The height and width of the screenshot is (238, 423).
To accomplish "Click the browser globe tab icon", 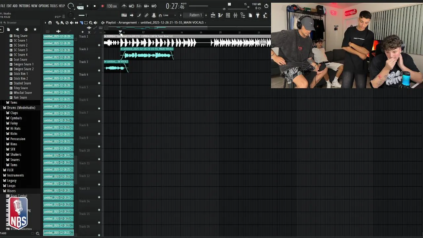I will [x=26, y=29].
